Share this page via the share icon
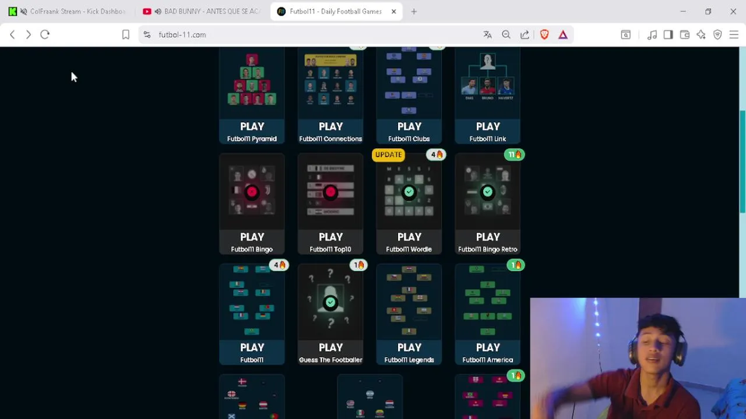Screen dimensions: 746x419 click(x=525, y=35)
